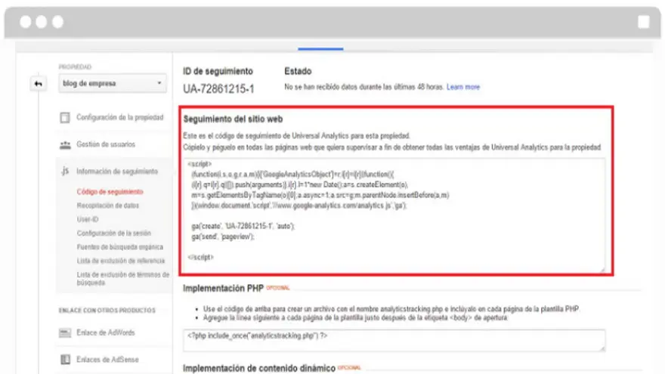Open Lista de exclusión de referencia
665x374 pixels.
click(x=120, y=261)
